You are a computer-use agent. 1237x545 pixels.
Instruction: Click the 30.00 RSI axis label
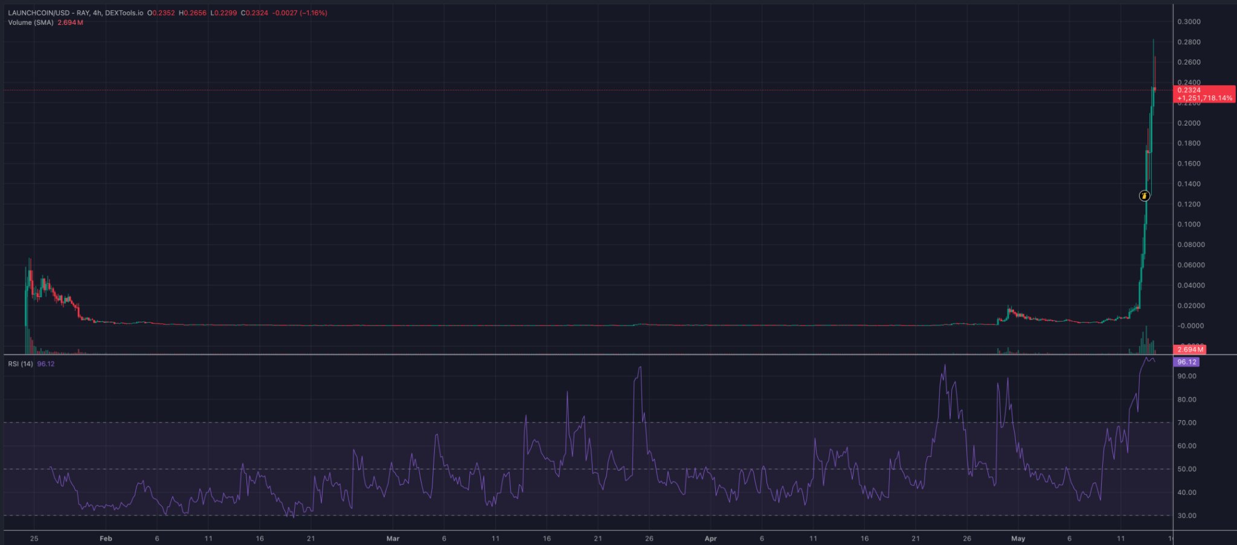1187,516
